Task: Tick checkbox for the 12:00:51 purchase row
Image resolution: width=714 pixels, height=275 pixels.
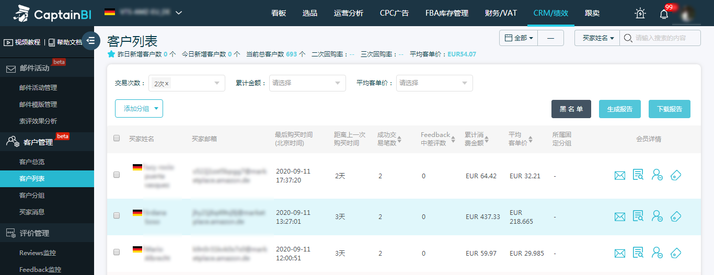Action: click(x=117, y=252)
